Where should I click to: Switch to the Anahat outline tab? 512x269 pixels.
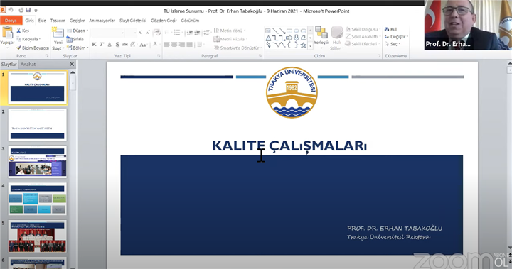tap(28, 65)
